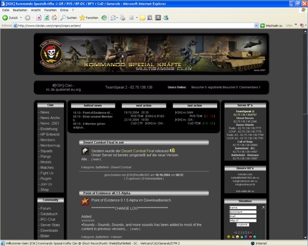Refresh the page using the toolbar icon
Viewport: 308px width, 246px height.
(x=46, y=18)
